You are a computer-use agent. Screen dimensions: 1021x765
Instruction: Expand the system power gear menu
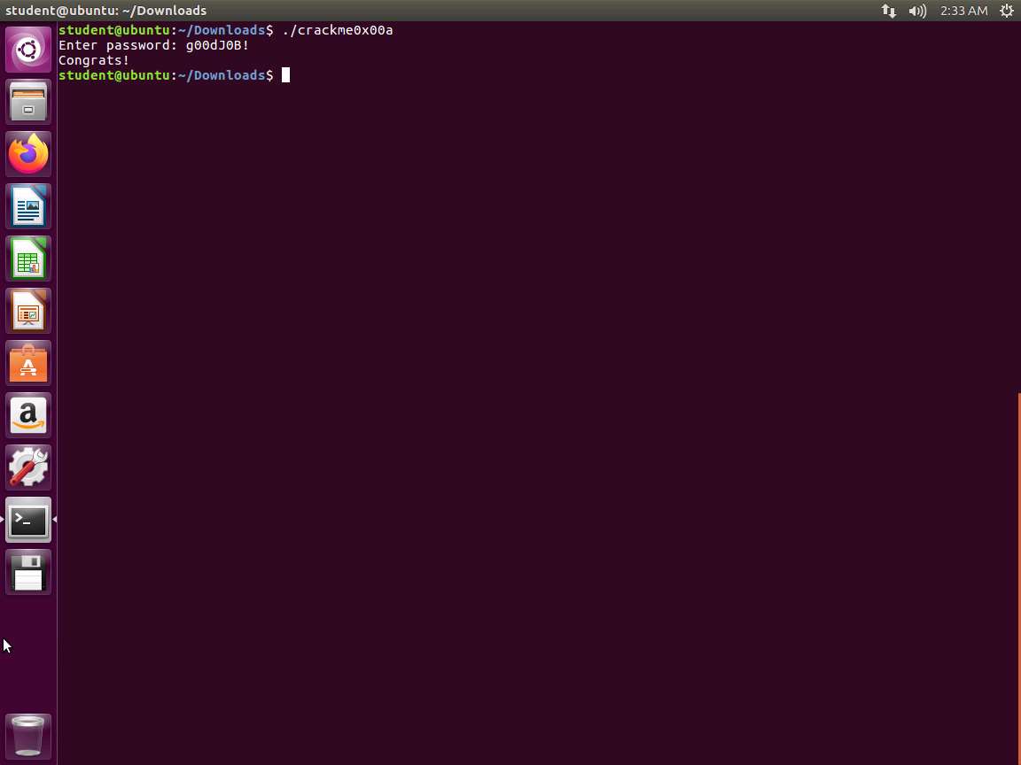pos(1007,11)
